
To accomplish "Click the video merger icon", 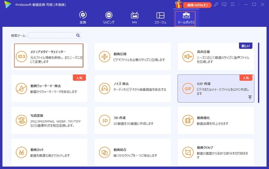I will tap(104, 152).
